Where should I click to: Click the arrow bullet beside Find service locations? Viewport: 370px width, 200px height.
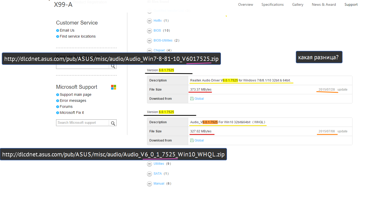coord(58,37)
